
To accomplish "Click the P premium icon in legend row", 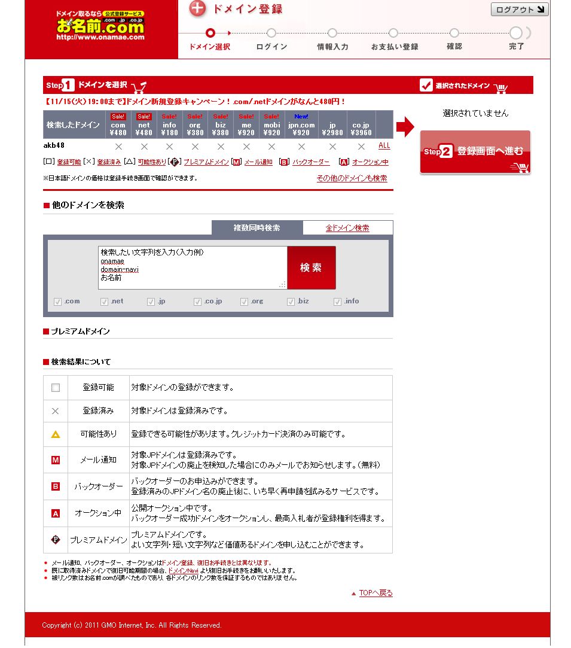I will pos(175,162).
